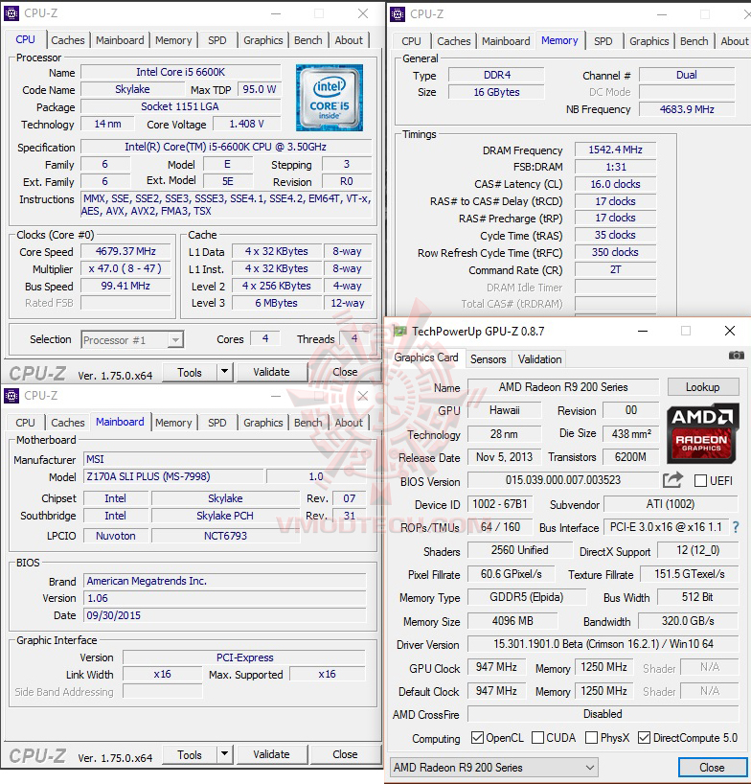
Task: Click the LPCIO chip value NCT6793
Action: (x=225, y=536)
